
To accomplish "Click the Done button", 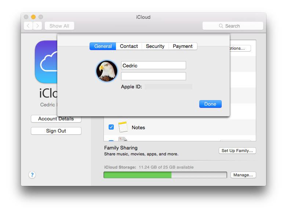I will click(x=210, y=104).
